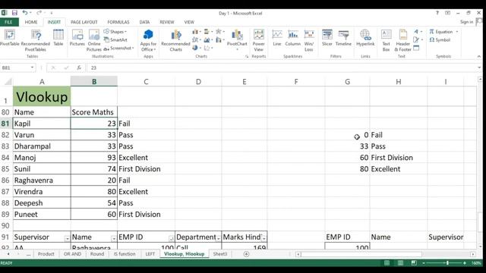486x273 pixels.
Task: Switch to the REVIEW tab
Action: (x=167, y=22)
